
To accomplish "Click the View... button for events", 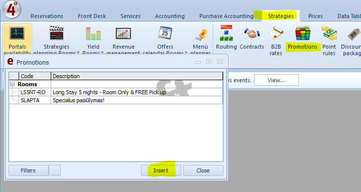I will tap(276, 80).
